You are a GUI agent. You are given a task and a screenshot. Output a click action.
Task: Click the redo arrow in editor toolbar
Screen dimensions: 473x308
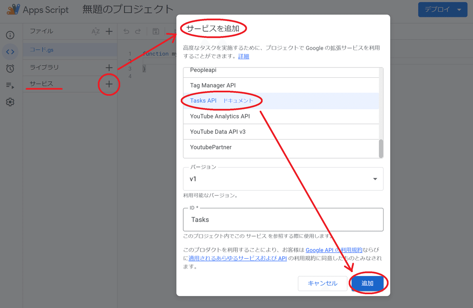coord(138,32)
